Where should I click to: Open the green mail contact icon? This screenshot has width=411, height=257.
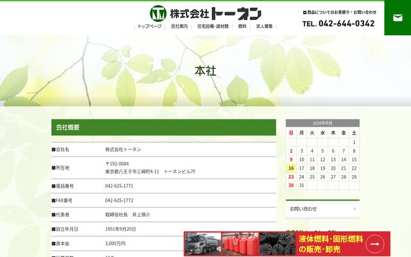tap(398, 18)
